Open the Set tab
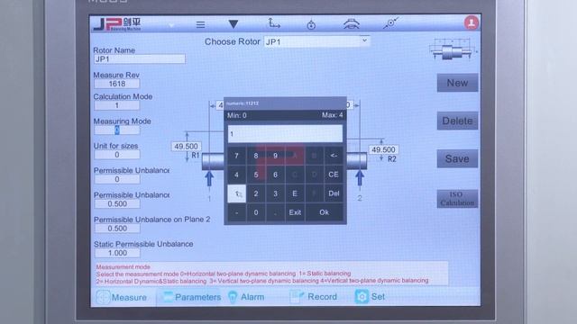 370,296
